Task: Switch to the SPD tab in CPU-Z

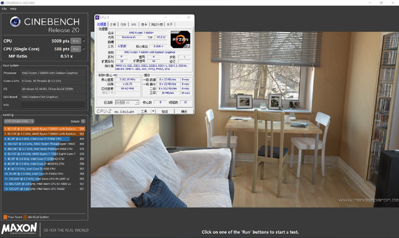Action: [x=133, y=24]
